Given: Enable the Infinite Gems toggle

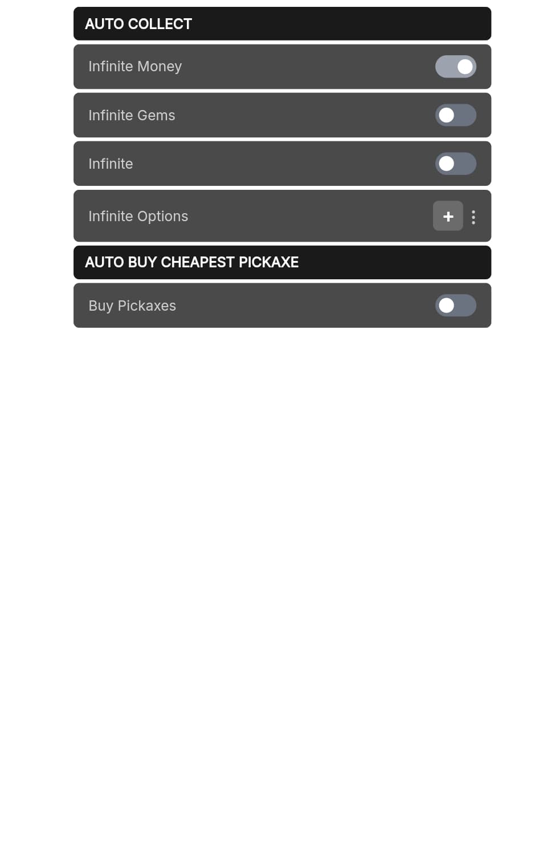Looking at the screenshot, I should [455, 115].
